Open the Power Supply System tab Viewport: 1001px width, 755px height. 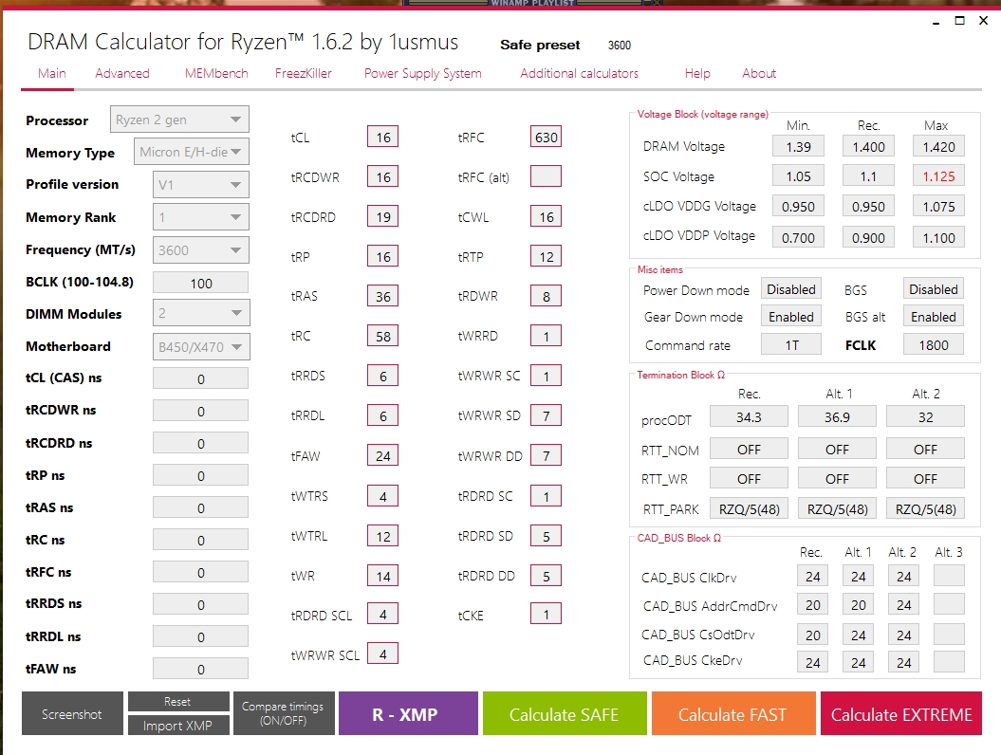[422, 73]
